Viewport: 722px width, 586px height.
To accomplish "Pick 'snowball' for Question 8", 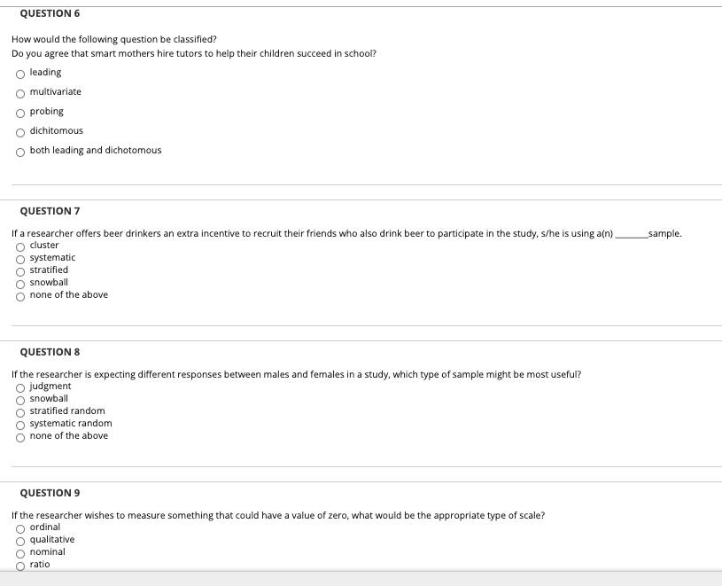I will [19, 399].
